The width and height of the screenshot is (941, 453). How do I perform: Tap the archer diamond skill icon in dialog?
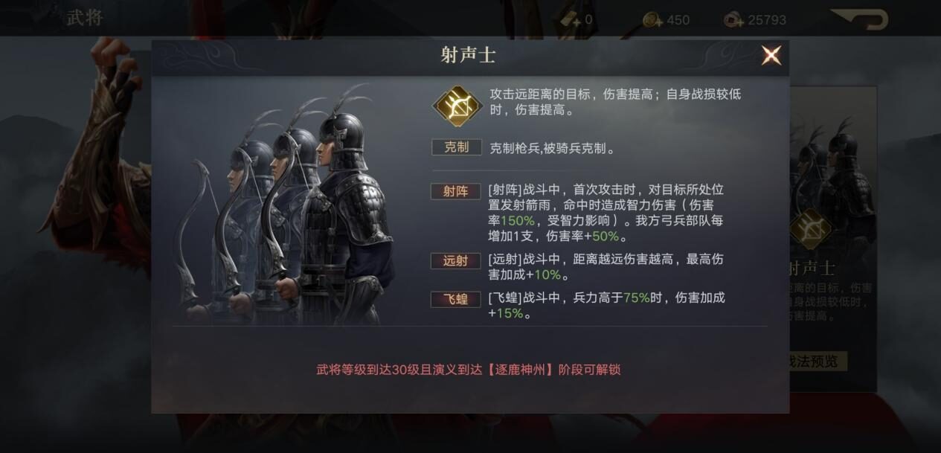[x=457, y=106]
